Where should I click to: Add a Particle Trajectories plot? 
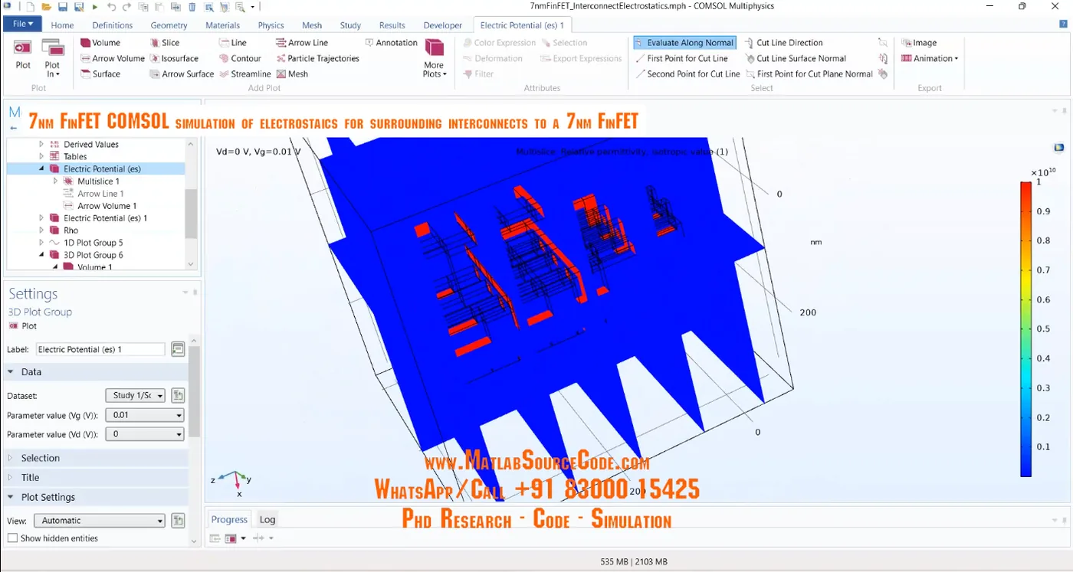point(317,58)
